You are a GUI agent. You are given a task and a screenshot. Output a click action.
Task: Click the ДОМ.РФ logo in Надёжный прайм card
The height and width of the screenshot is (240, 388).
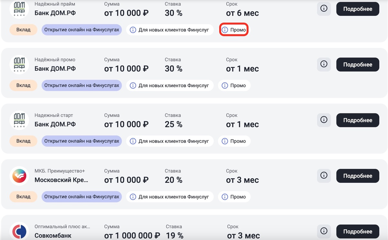click(x=19, y=9)
